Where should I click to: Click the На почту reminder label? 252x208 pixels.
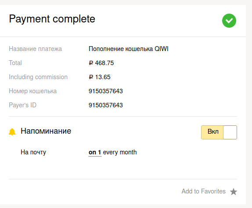coord(33,152)
